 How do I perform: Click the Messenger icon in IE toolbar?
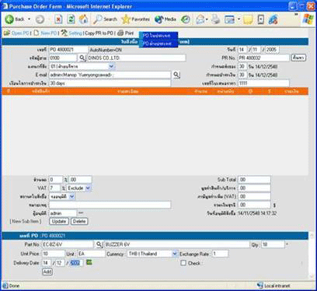(x=273, y=19)
